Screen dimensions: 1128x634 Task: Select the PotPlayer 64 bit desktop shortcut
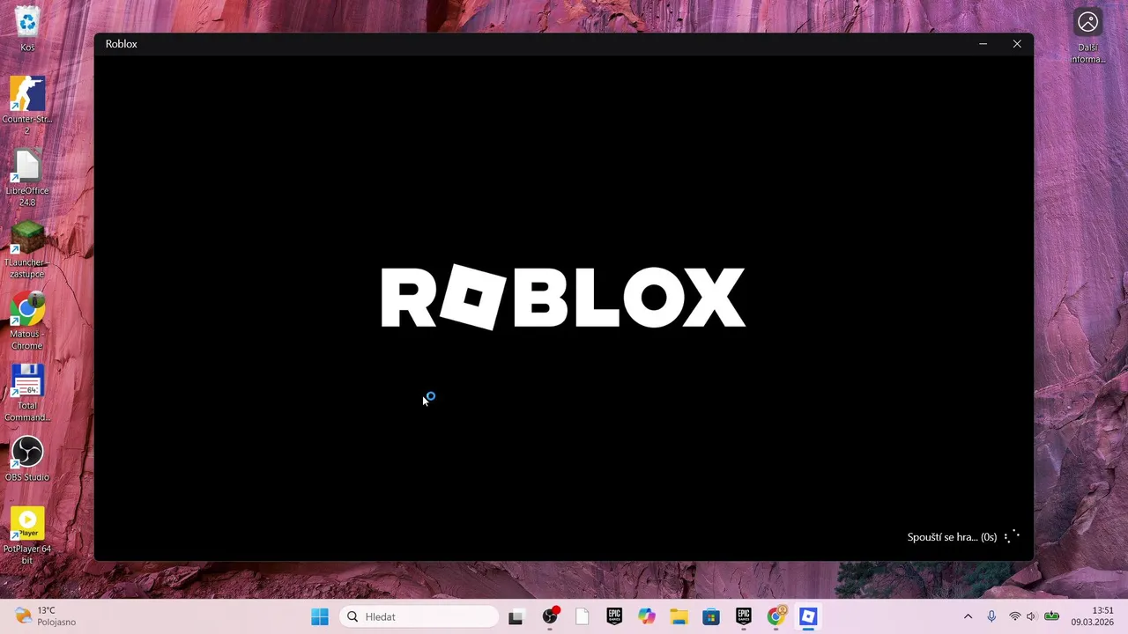27,535
